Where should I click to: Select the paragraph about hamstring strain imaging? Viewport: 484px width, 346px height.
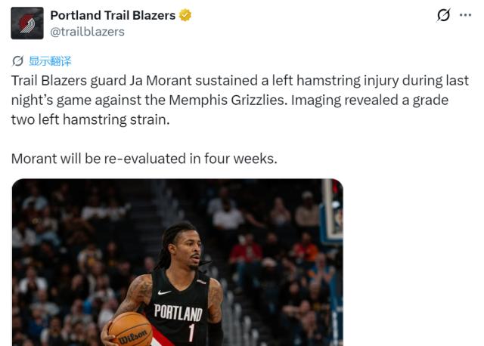[240, 100]
